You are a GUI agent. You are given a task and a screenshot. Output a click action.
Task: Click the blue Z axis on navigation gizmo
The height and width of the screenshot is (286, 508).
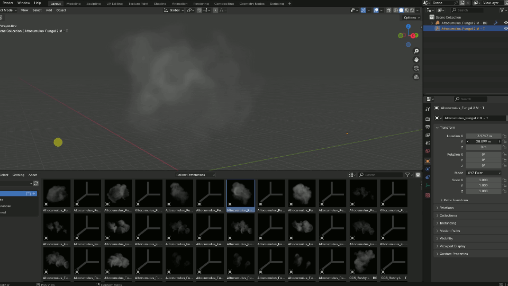click(408, 26)
